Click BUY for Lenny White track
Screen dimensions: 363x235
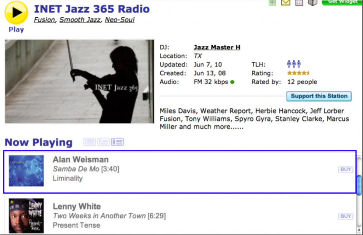click(x=346, y=216)
